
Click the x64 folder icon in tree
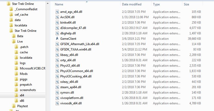[16, 95]
